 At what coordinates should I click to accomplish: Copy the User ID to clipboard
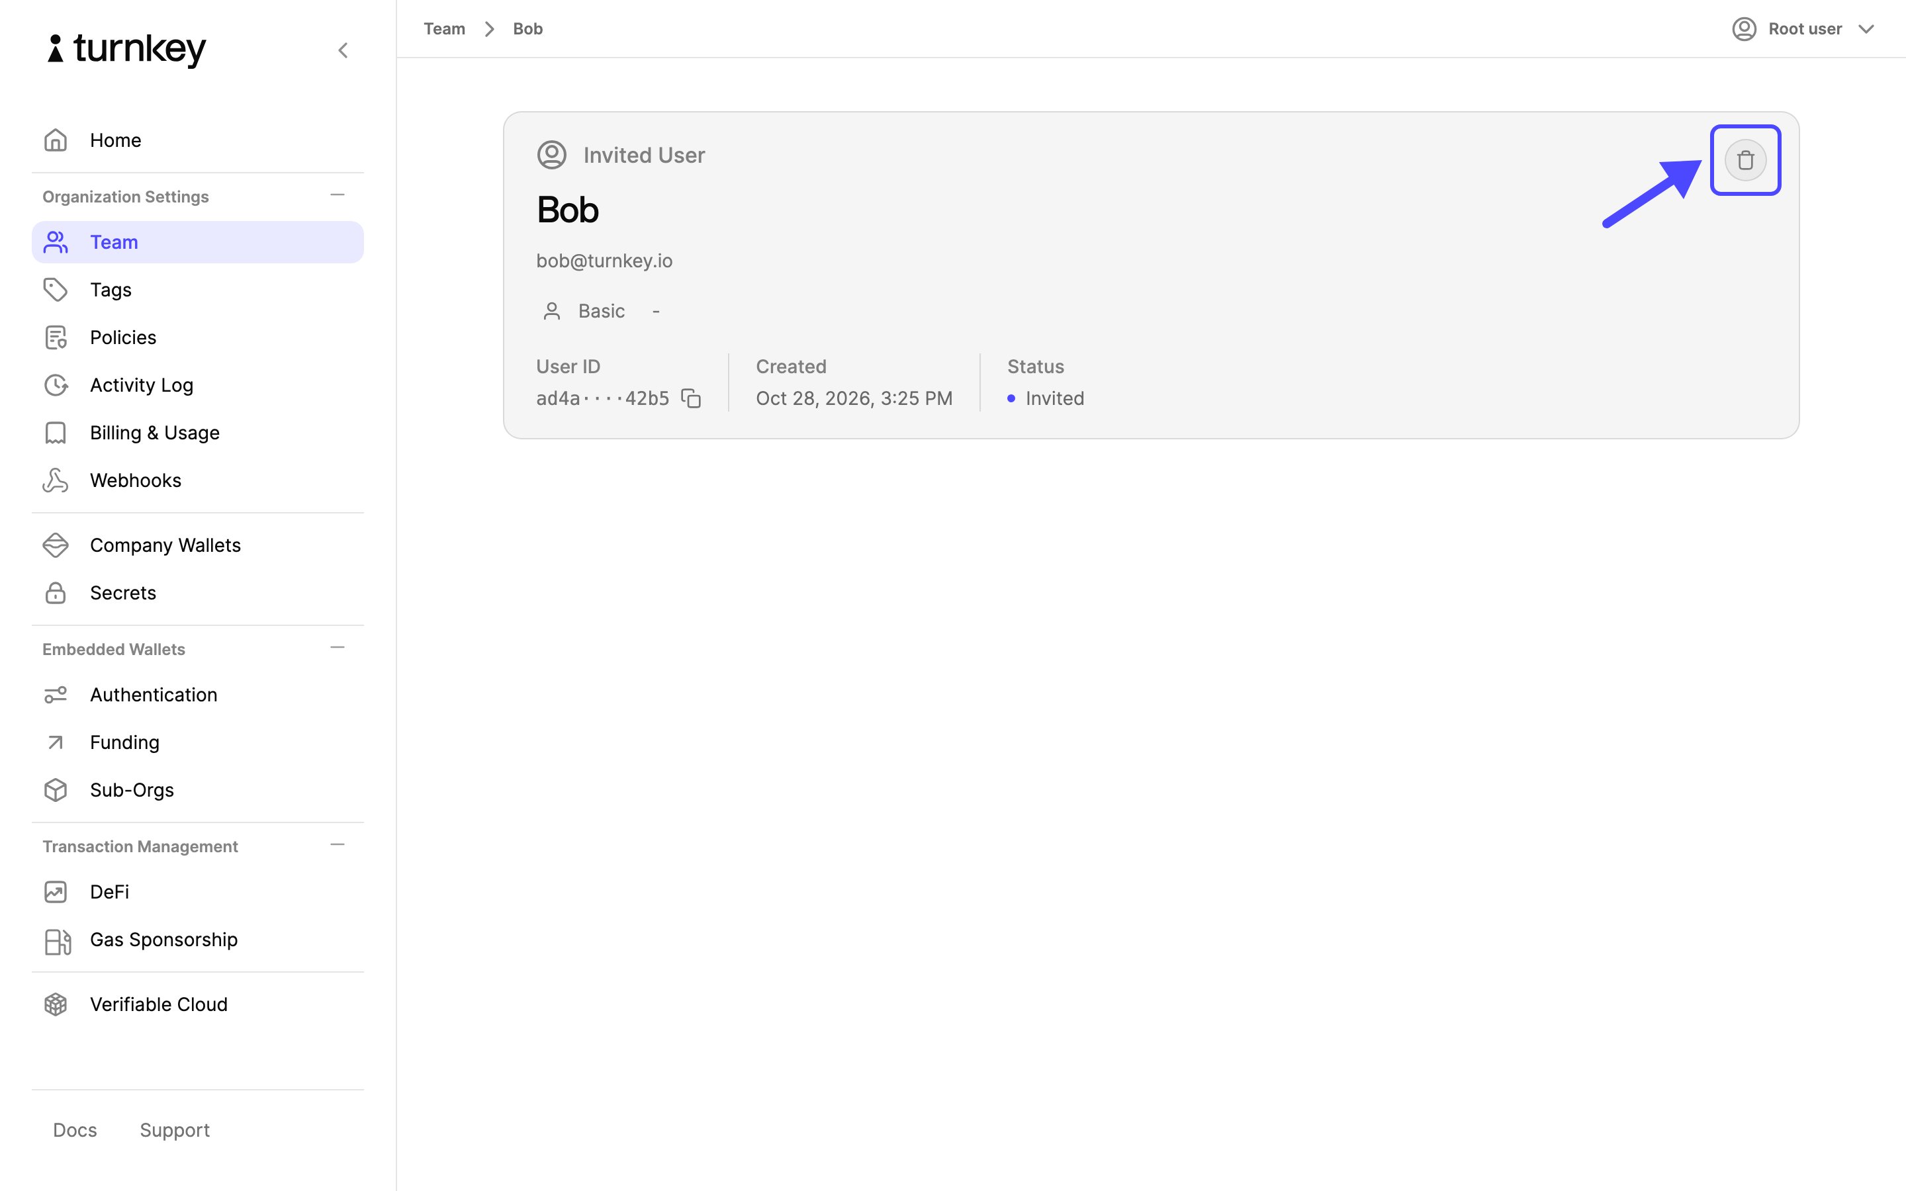click(691, 398)
